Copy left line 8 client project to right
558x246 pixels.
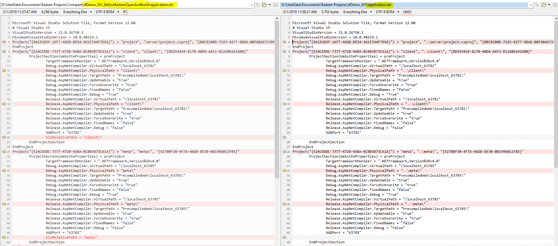pos(4,52)
